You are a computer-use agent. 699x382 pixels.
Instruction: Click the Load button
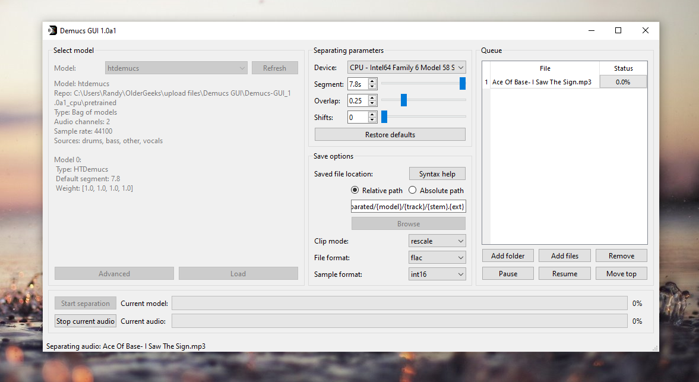(x=238, y=274)
